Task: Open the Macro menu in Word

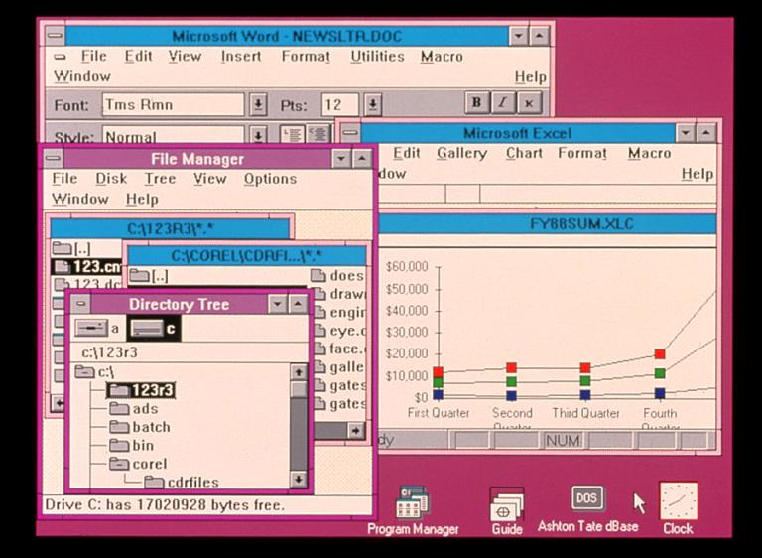Action: coord(442,56)
